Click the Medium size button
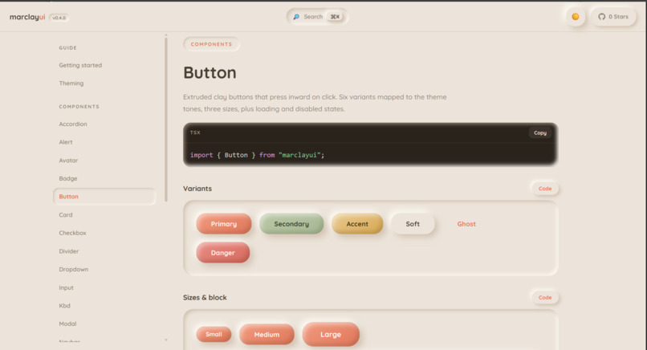The height and width of the screenshot is (350, 647). [x=267, y=334]
